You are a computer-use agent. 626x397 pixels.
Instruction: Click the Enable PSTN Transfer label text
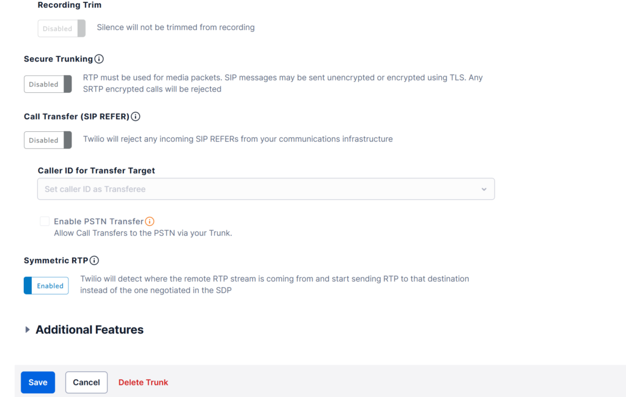pos(98,222)
